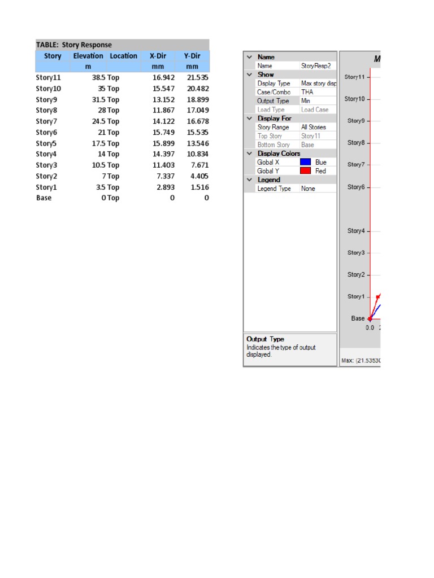The image size is (434, 578).
Task: Select the Story6 row in the table
Action: tap(122, 132)
